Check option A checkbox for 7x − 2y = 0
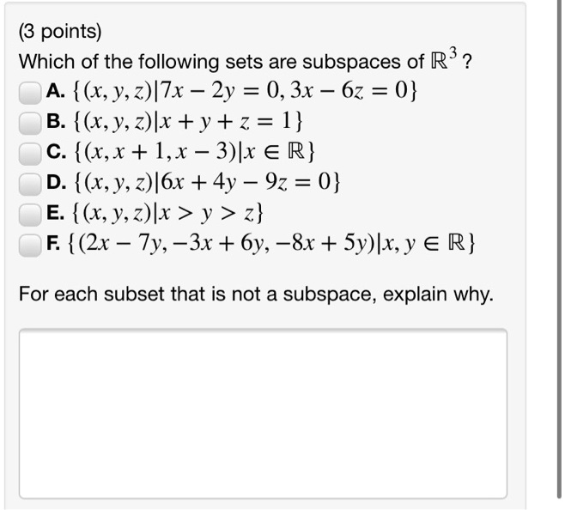The height and width of the screenshot is (510, 565). [30, 93]
